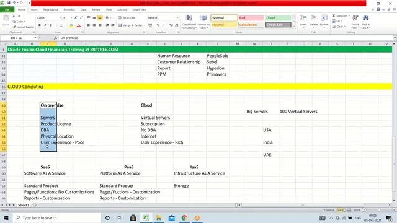Viewport: 397px width, 223px height.
Task: Undo the last action
Action: (14, 3)
